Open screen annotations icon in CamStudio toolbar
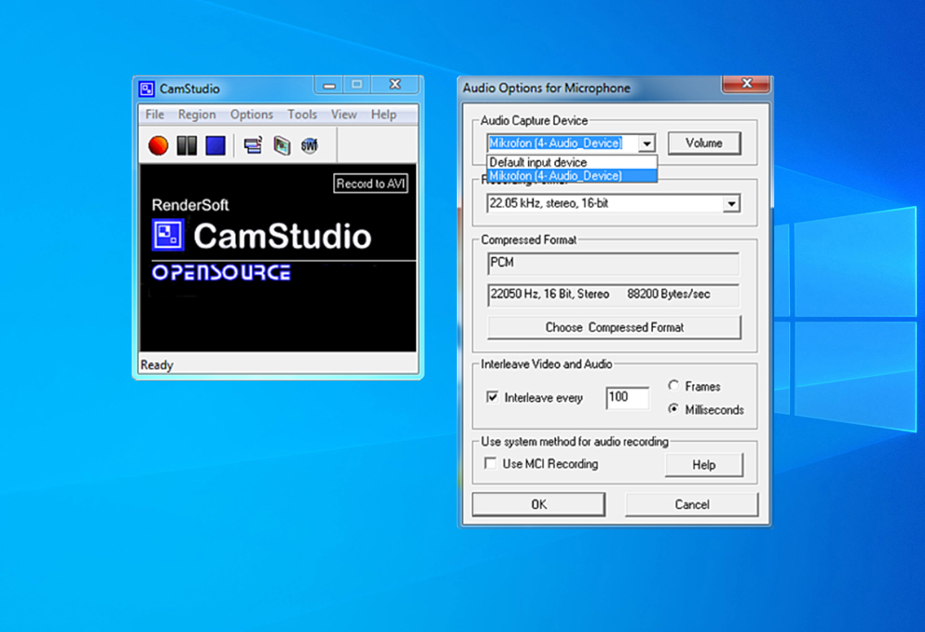The image size is (925, 632). (282, 145)
